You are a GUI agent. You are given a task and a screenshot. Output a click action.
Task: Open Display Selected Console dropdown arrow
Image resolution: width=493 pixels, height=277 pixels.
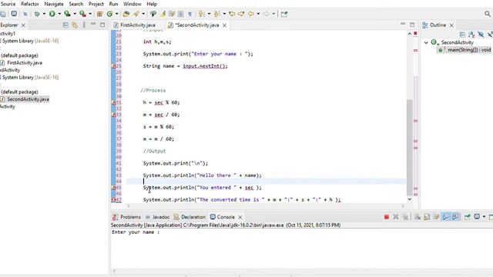[484, 217]
